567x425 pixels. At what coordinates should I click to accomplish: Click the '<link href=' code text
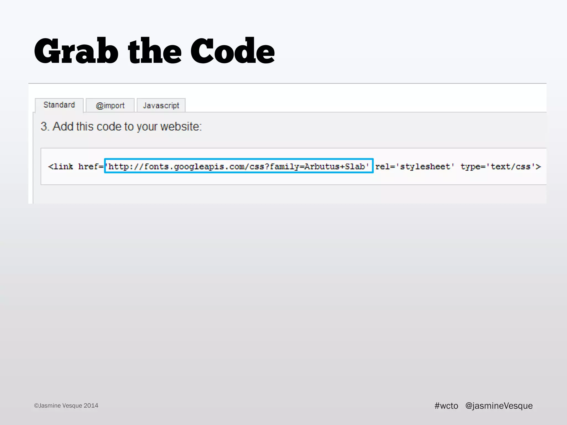click(76, 167)
